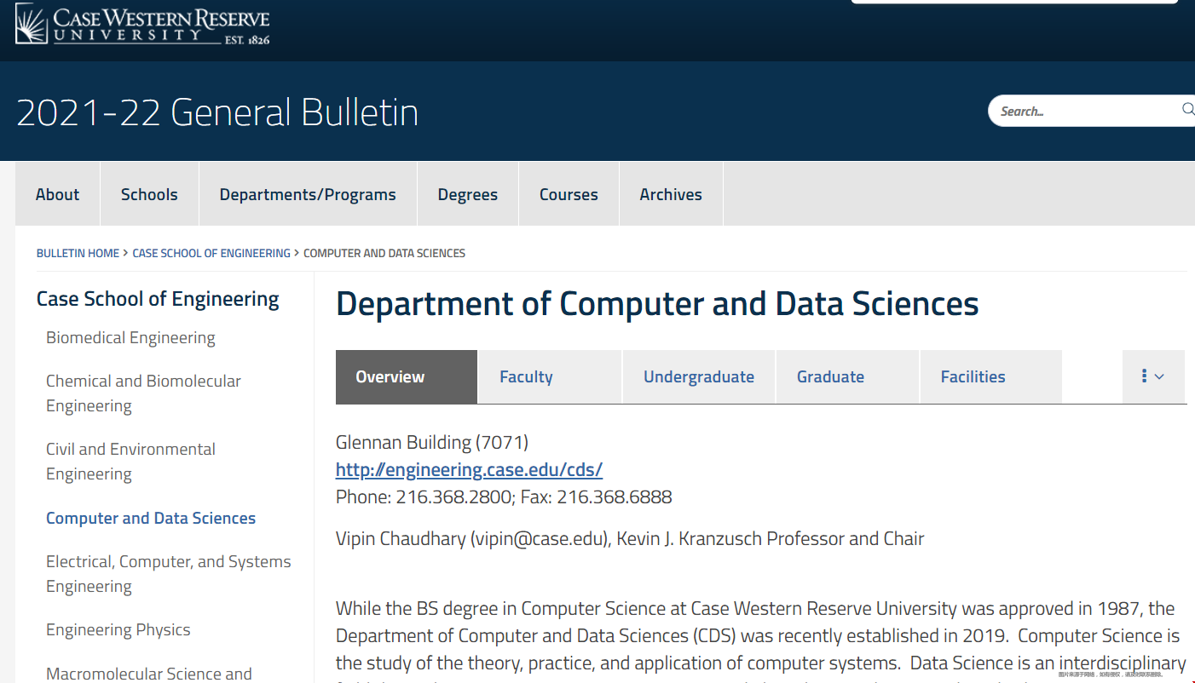Screen dimensions: 1195x683
Task: Switch to the Graduate tab
Action: [x=847, y=376]
